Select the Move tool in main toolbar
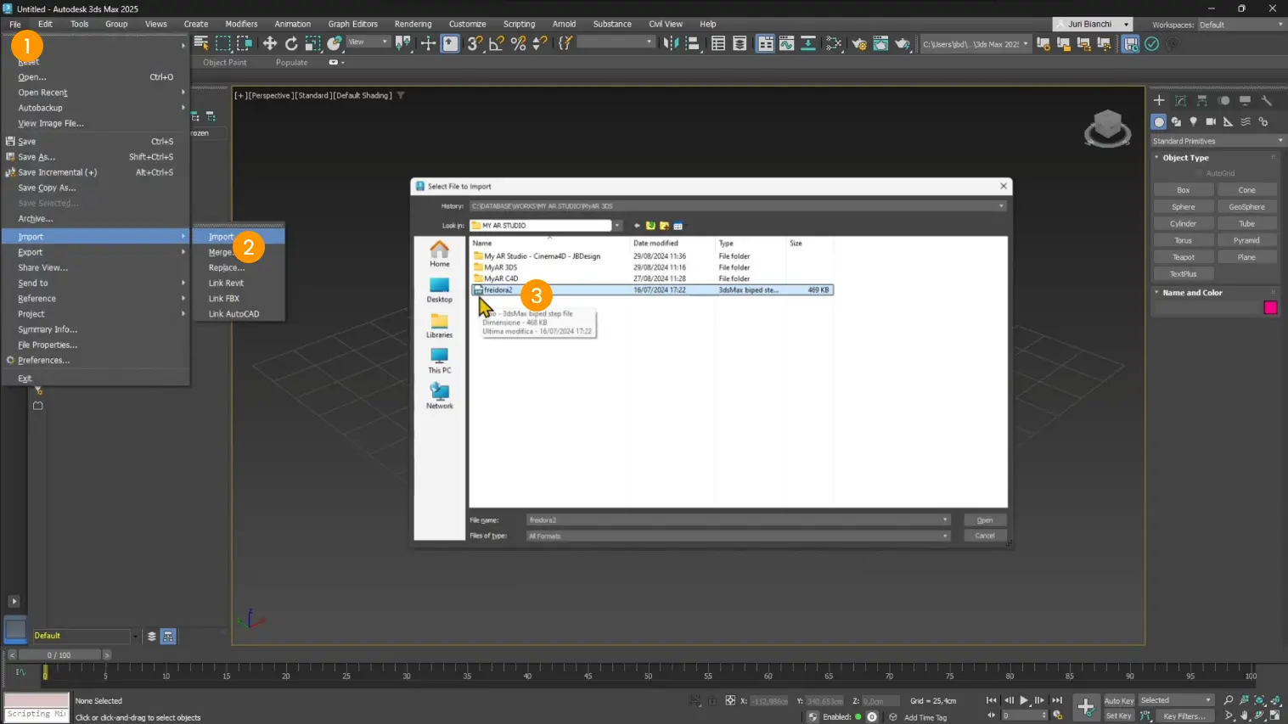Viewport: 1288px width, 724px height. pyautogui.click(x=270, y=43)
